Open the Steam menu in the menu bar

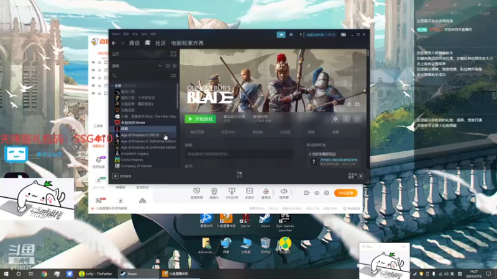[x=116, y=34]
